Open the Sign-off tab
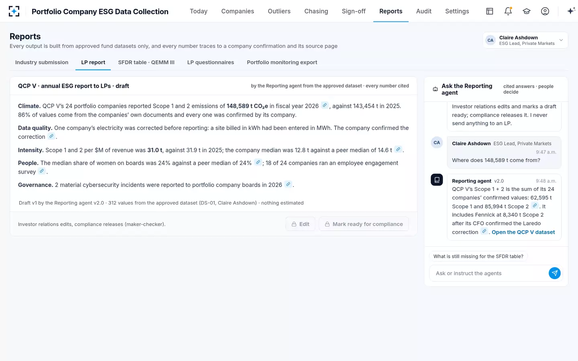The height and width of the screenshot is (361, 578). pos(354,11)
